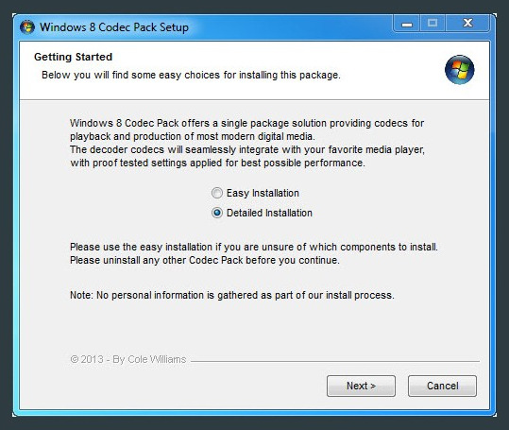Click the "Easy Installation" label text
The height and width of the screenshot is (430, 509).
click(x=263, y=193)
